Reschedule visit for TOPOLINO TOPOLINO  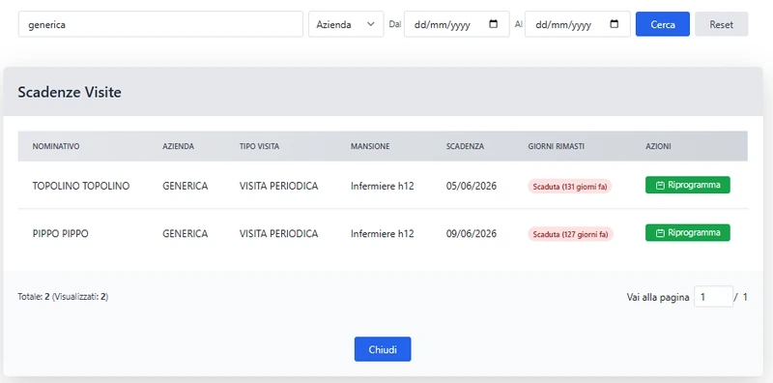click(688, 185)
